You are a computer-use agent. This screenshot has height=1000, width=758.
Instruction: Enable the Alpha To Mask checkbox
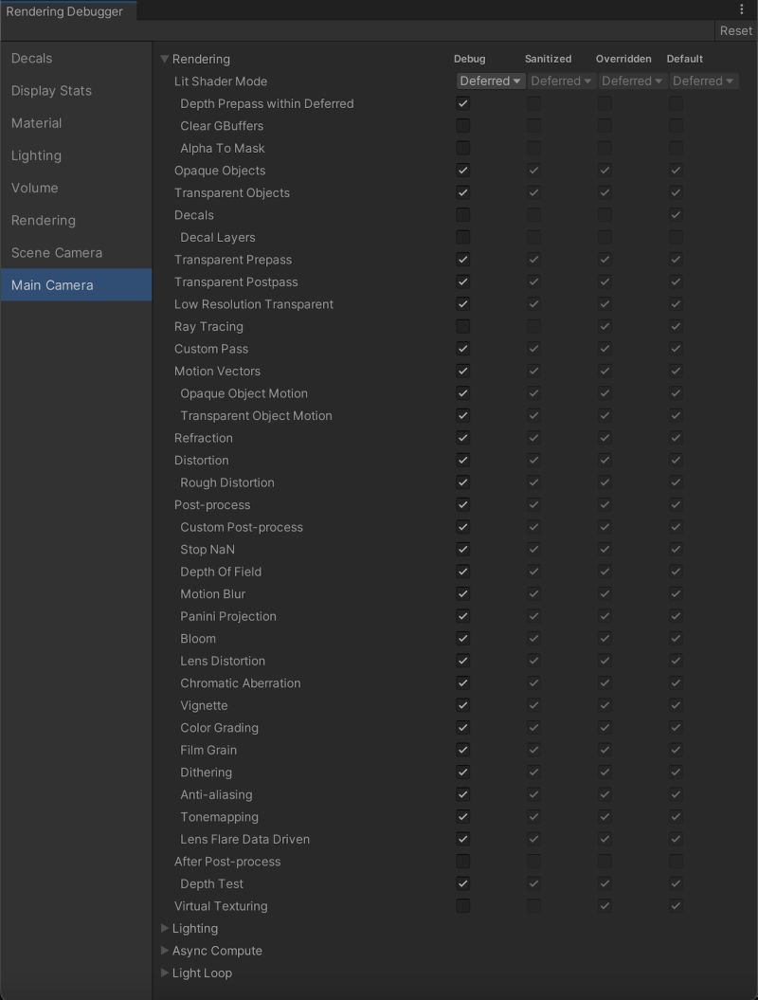462,148
